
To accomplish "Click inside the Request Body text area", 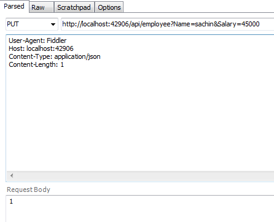I will point(140,209).
